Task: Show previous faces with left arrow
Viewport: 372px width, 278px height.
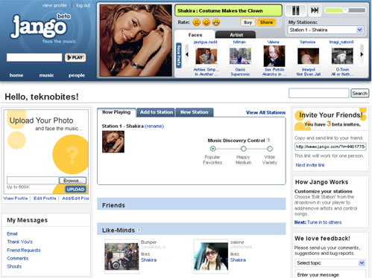Action: [187, 54]
